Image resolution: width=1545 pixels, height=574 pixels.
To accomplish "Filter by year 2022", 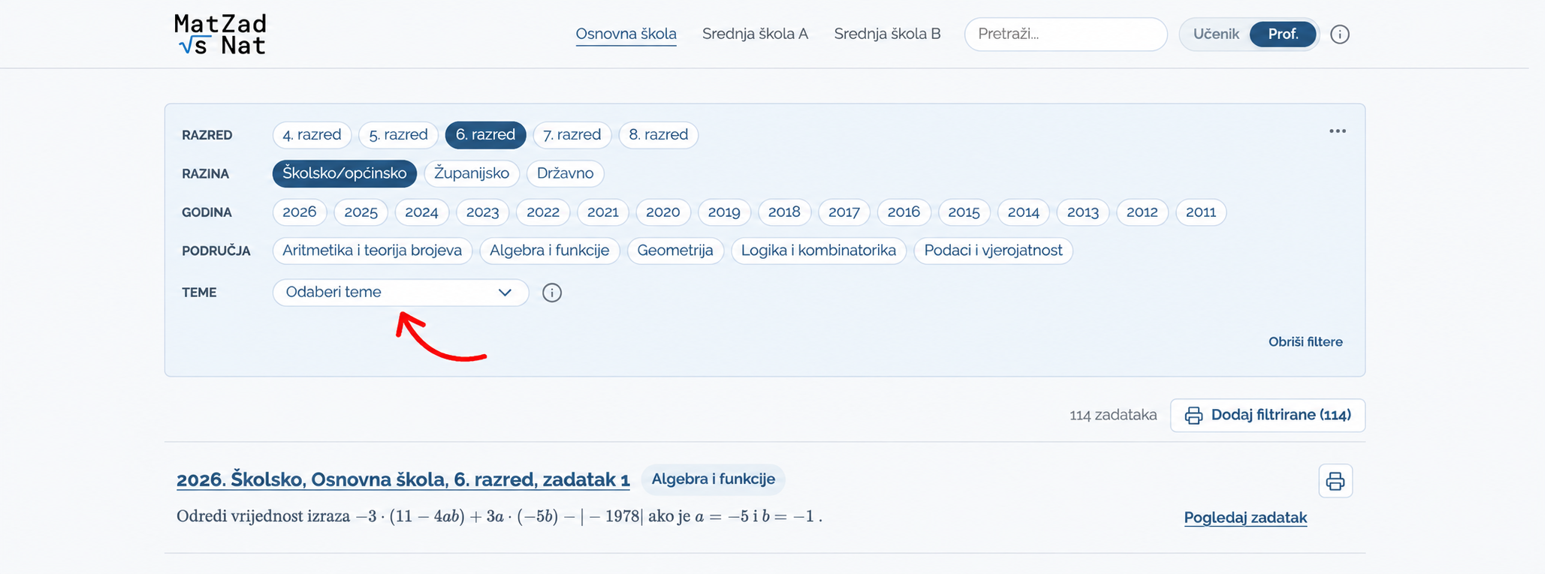I will point(543,212).
